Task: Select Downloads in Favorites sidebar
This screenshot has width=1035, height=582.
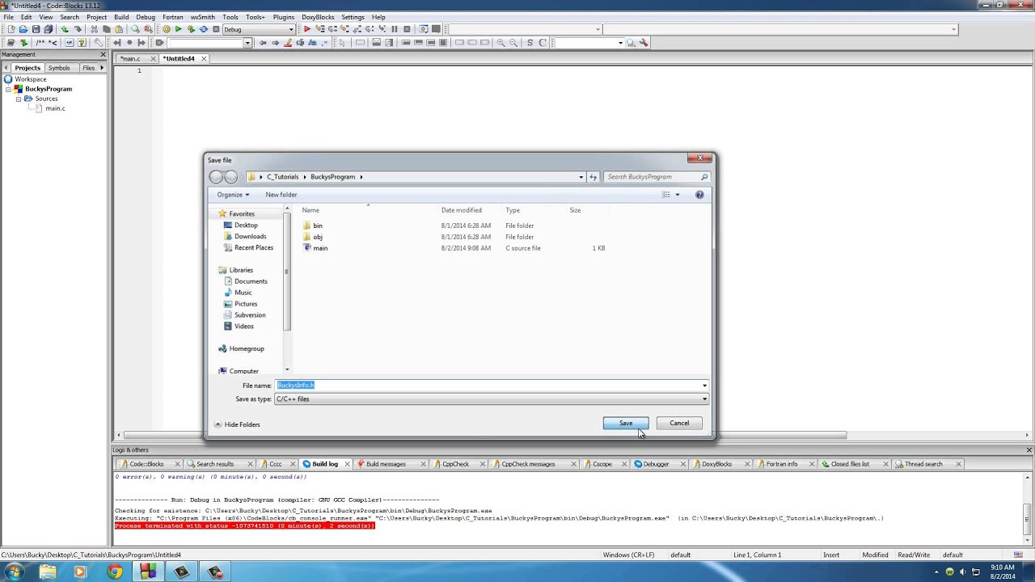Action: click(250, 237)
